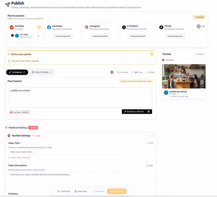Click the YouTube platform logo
This screenshot has width=217, height=197.
click(11, 27)
